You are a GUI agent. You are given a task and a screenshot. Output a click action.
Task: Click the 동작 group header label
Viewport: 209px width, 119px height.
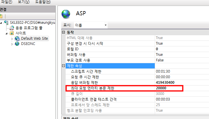click(70, 32)
